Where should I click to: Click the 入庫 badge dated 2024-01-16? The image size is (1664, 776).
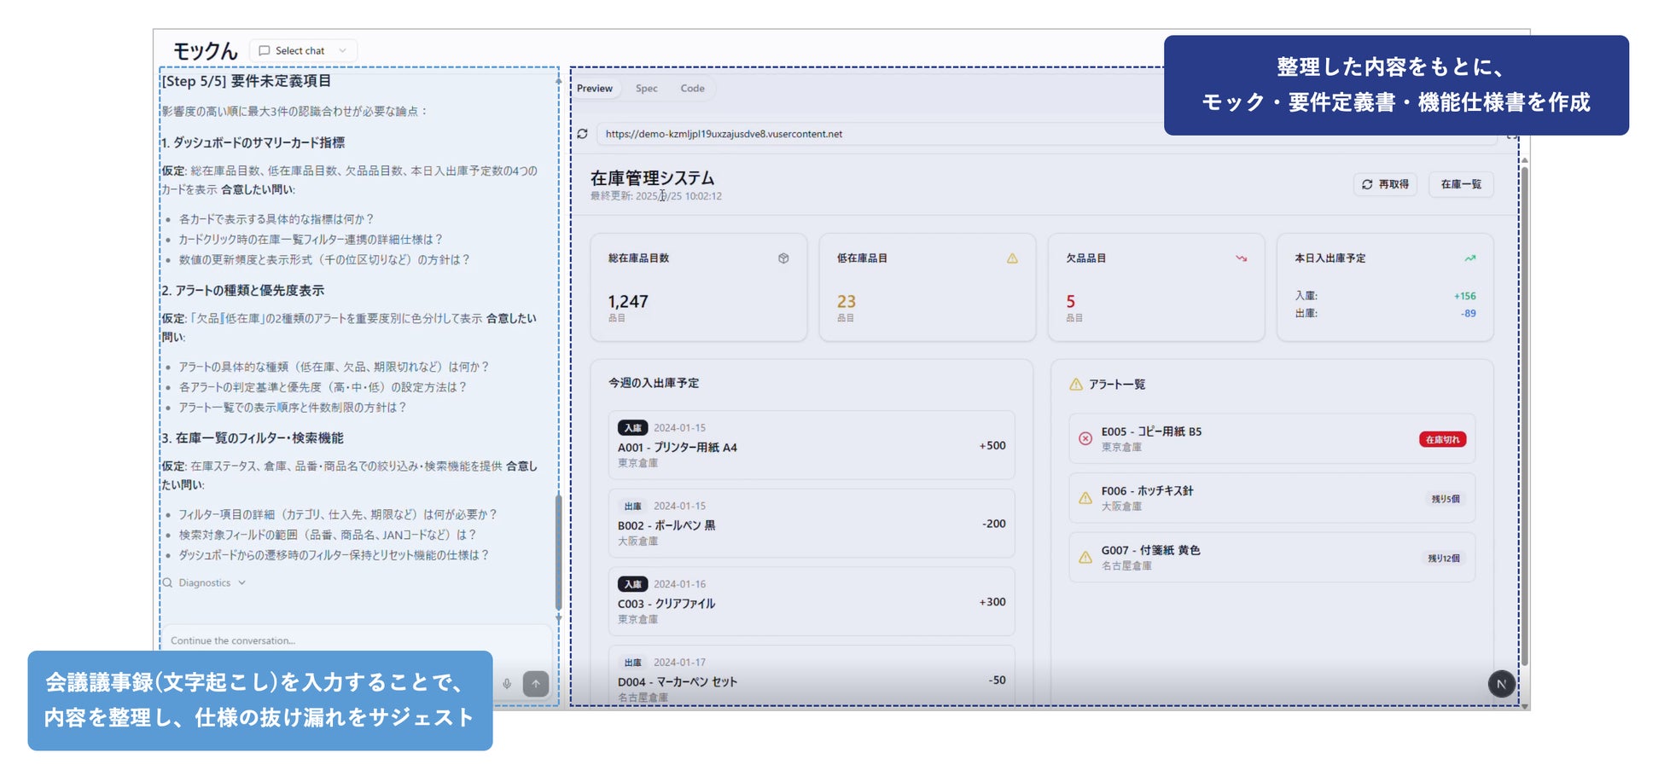point(632,584)
